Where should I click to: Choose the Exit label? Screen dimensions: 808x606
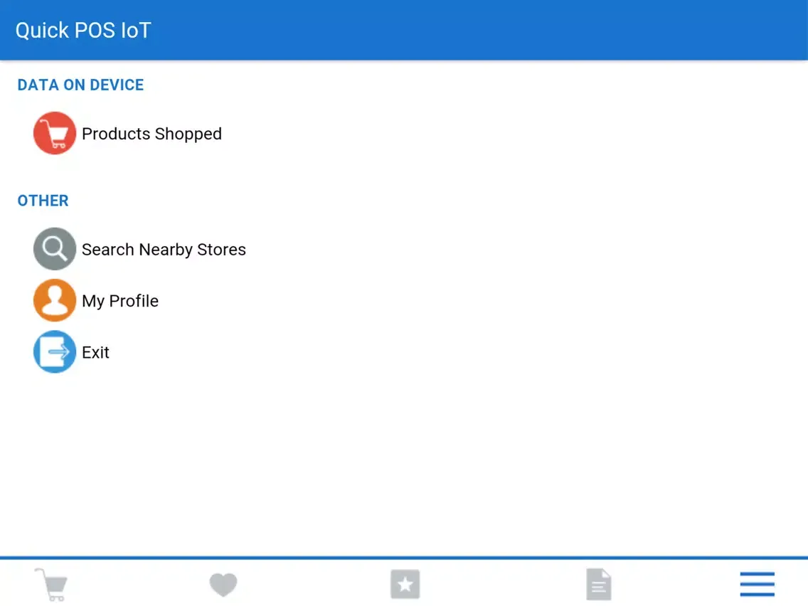tap(95, 353)
